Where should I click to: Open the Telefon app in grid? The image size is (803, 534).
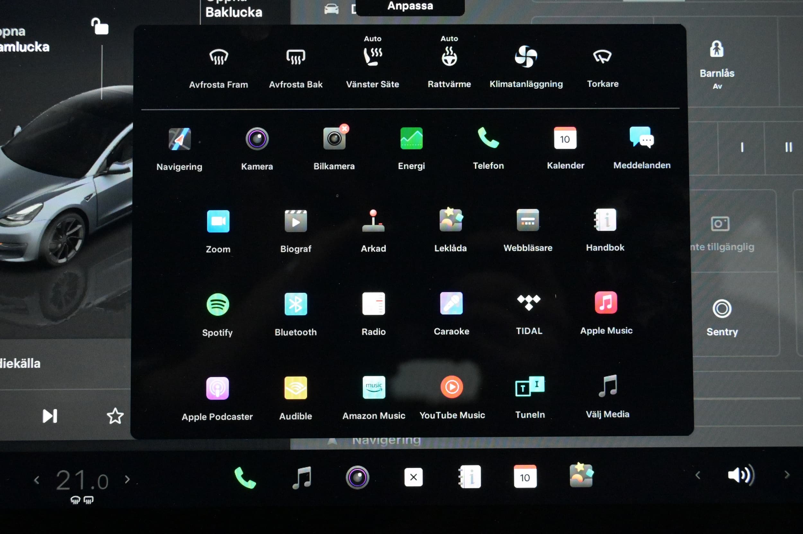tap(488, 138)
